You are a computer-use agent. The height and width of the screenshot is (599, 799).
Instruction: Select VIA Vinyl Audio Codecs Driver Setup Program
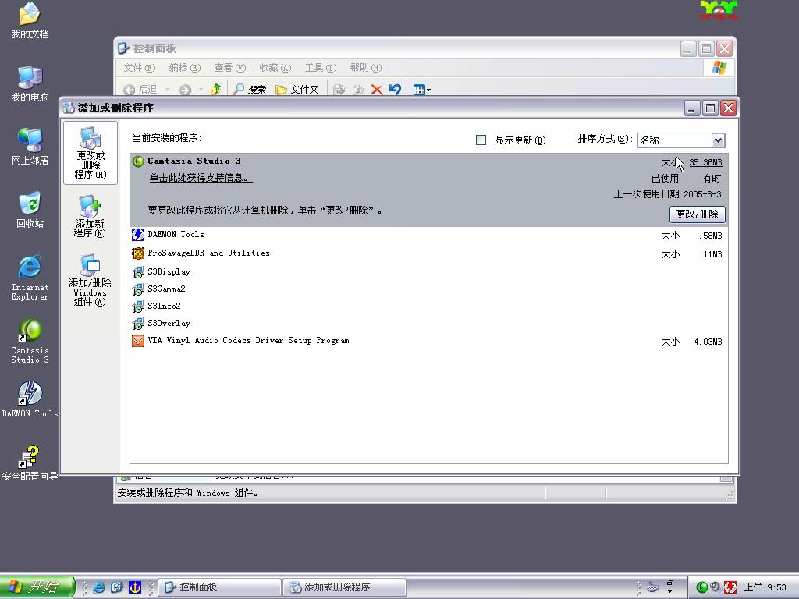coord(429,341)
